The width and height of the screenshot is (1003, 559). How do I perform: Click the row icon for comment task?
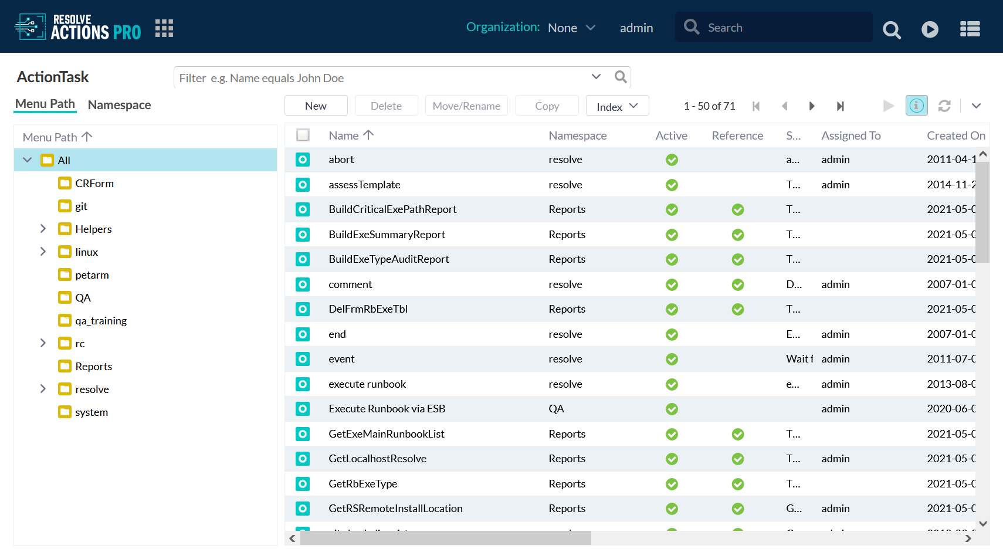click(x=303, y=284)
